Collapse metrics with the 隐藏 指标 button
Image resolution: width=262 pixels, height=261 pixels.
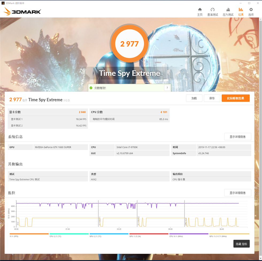[241, 244]
